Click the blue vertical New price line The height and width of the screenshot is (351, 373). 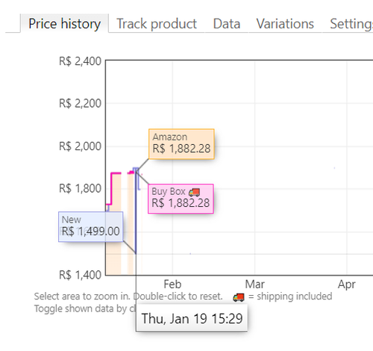tap(136, 211)
